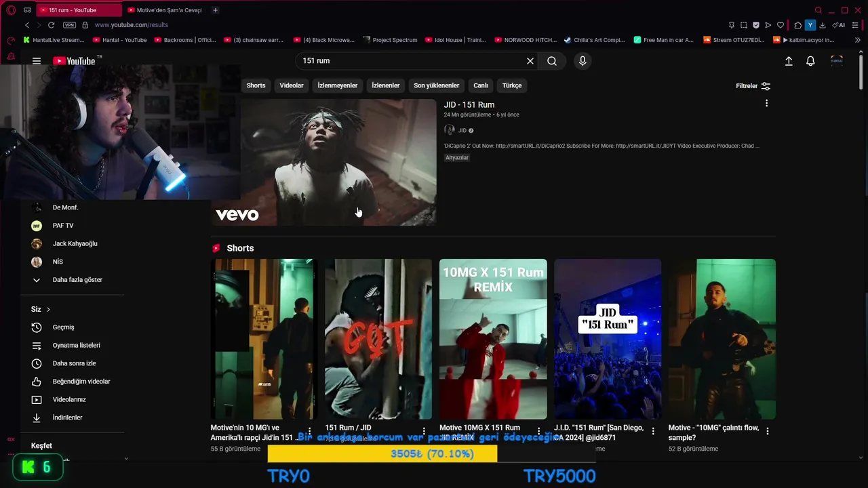Go to YouTube home via logo
Image resolution: width=868 pixels, height=488 pixels.
74,61
